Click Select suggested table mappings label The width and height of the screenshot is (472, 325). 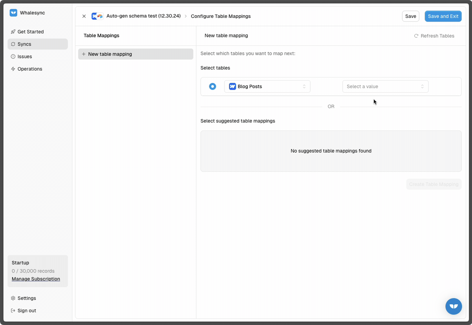click(238, 121)
